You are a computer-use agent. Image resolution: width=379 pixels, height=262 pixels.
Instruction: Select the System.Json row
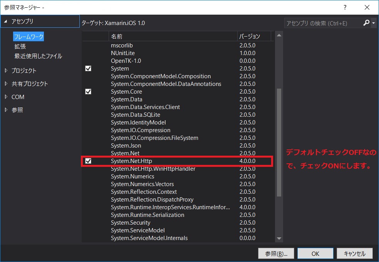(x=178, y=146)
